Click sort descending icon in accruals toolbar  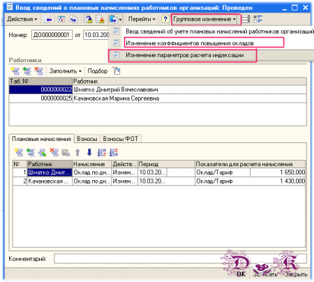[114, 153]
